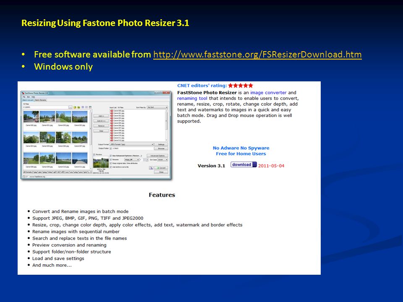Click the 'Version 3.1' label
This screenshot has width=403, height=302.
(x=211, y=166)
